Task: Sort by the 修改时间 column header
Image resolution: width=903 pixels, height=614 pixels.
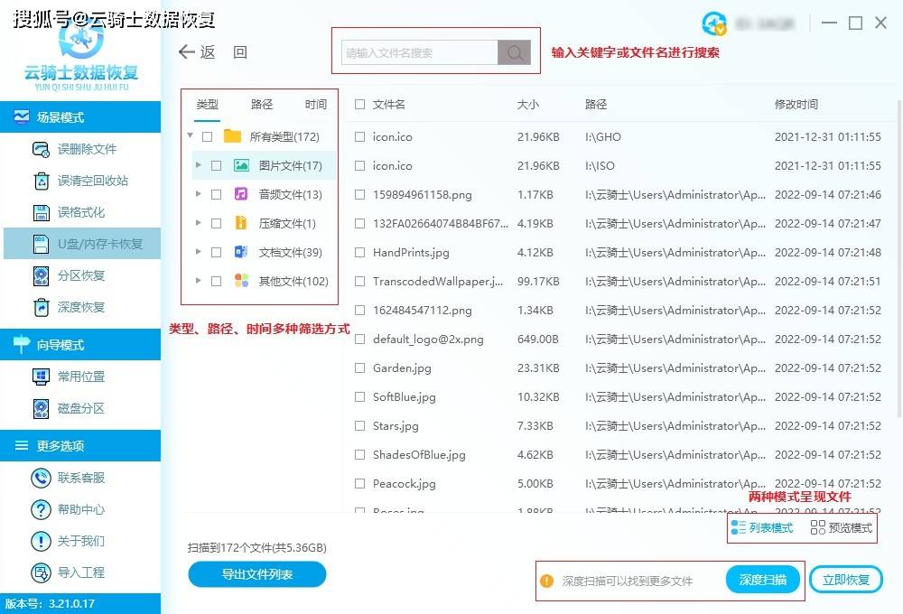Action: coord(796,104)
